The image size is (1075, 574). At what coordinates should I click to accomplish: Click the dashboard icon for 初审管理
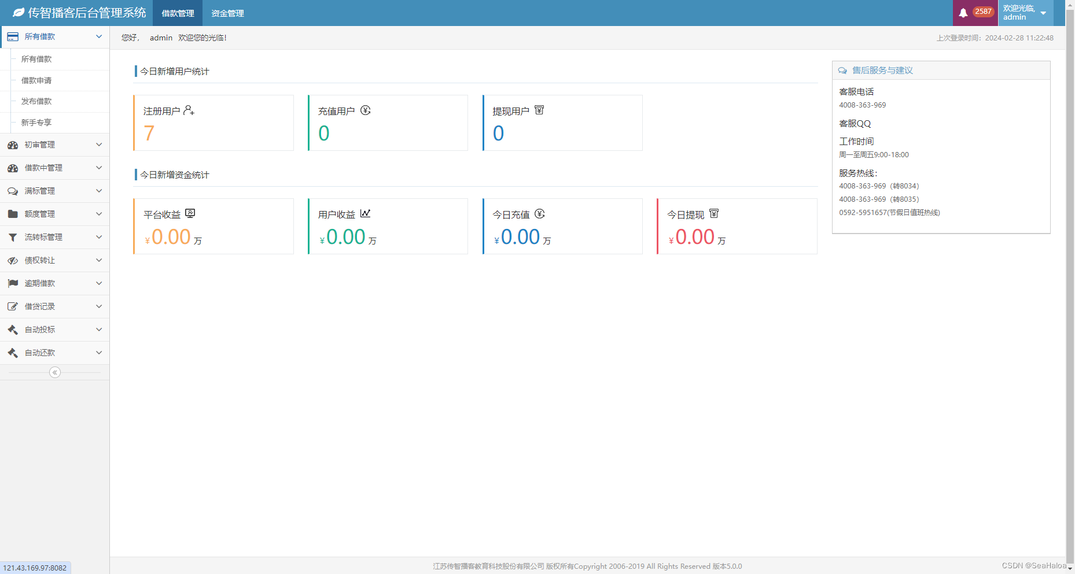click(13, 145)
